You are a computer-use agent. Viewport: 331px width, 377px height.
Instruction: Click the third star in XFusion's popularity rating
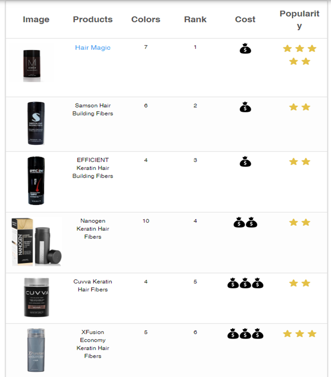tap(312, 334)
